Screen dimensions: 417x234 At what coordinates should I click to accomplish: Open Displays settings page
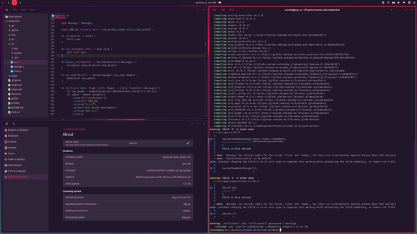pyautogui.click(x=25, y=148)
